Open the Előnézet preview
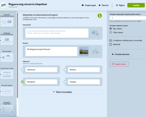 coord(104,5)
